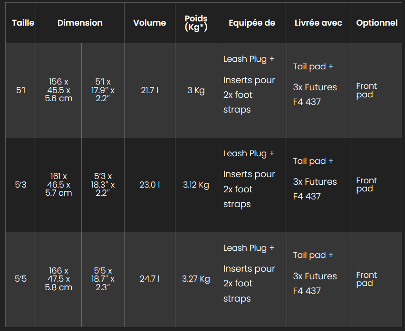Click the 24.7 l volume value
The width and height of the screenshot is (405, 331).
(149, 279)
